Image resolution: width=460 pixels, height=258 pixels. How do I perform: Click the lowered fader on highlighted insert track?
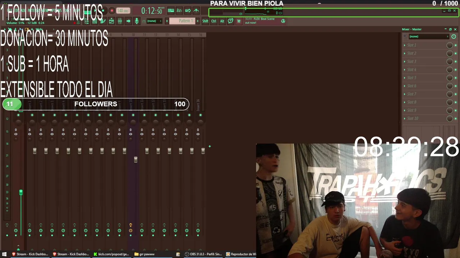click(x=135, y=159)
